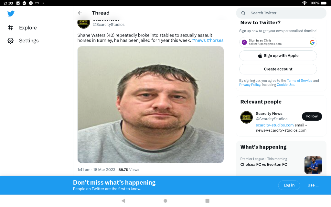This screenshot has height=207, width=331.
Task: Open the scarcity-studios.com link
Action: point(275,125)
